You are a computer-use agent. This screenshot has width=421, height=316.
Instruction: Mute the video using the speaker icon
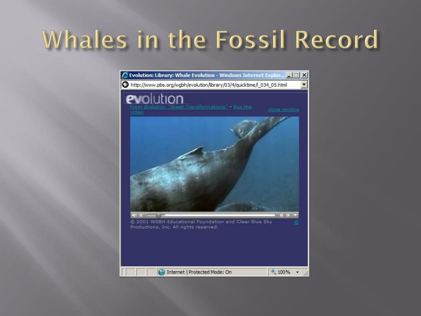(x=134, y=215)
